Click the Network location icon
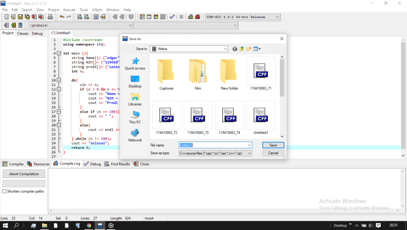This screenshot has height=230, width=407. 135,135
